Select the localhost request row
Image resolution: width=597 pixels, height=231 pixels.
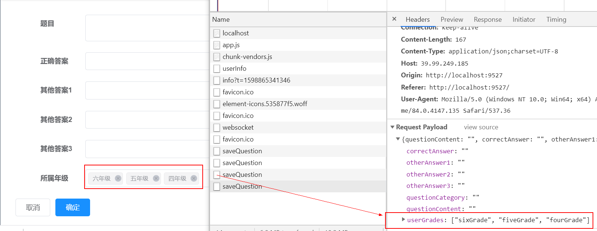click(298, 33)
